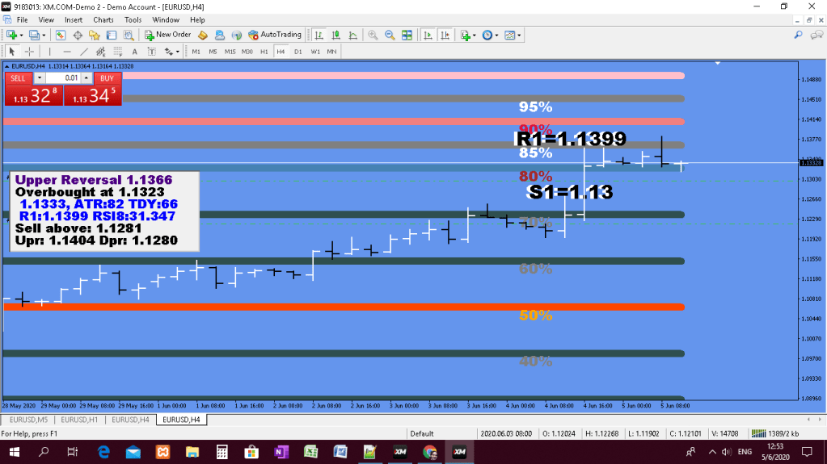The image size is (827, 464).
Task: Switch to the EURUSD,M5 chart tab
Action: [27, 420]
